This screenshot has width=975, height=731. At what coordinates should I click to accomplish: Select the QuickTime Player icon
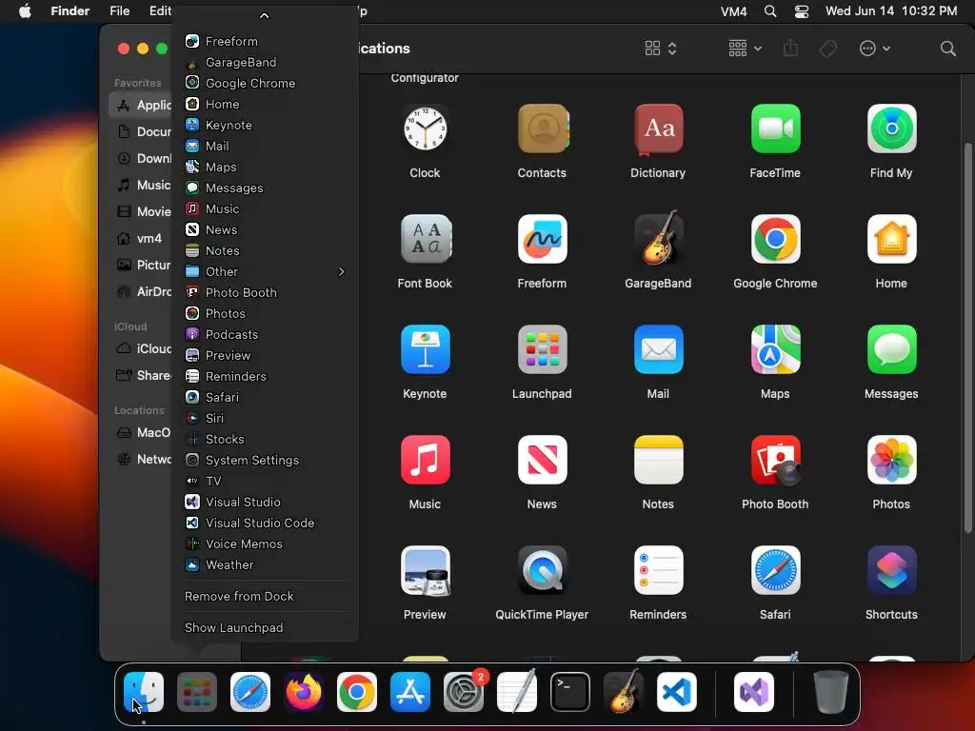coord(542,571)
